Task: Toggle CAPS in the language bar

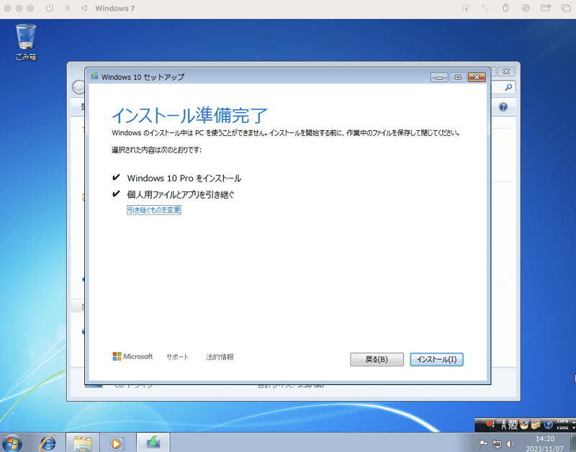Action: [x=562, y=422]
